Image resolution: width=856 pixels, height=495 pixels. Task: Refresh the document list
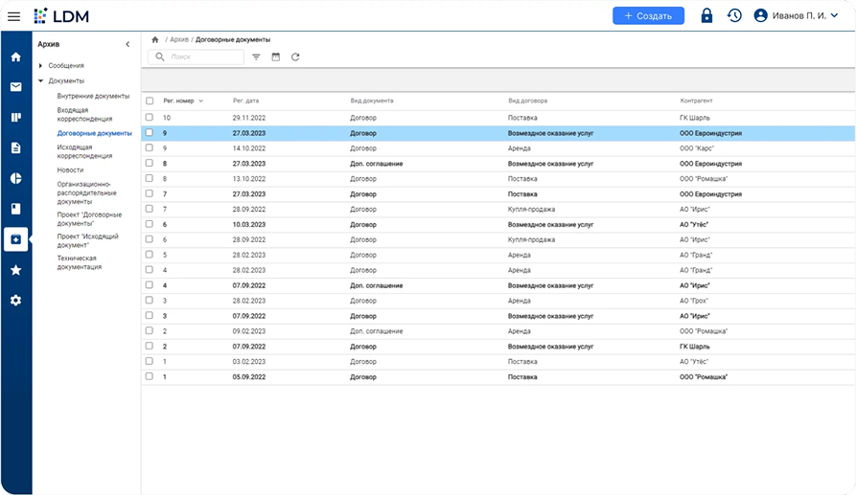[x=295, y=57]
